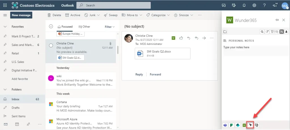Collapse the Favorites section

click(5, 27)
